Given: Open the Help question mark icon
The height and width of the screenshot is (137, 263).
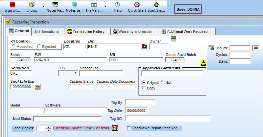Looking at the screenshot, I should [117, 5].
